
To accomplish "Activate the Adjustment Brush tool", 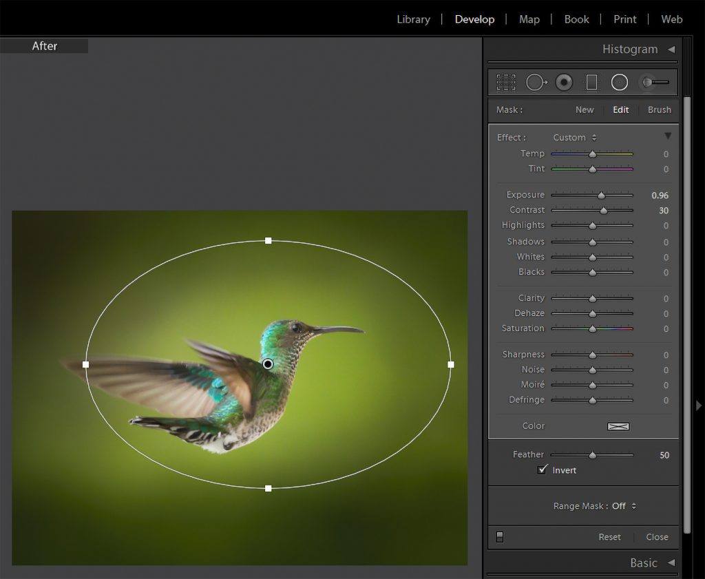I will tap(654, 83).
